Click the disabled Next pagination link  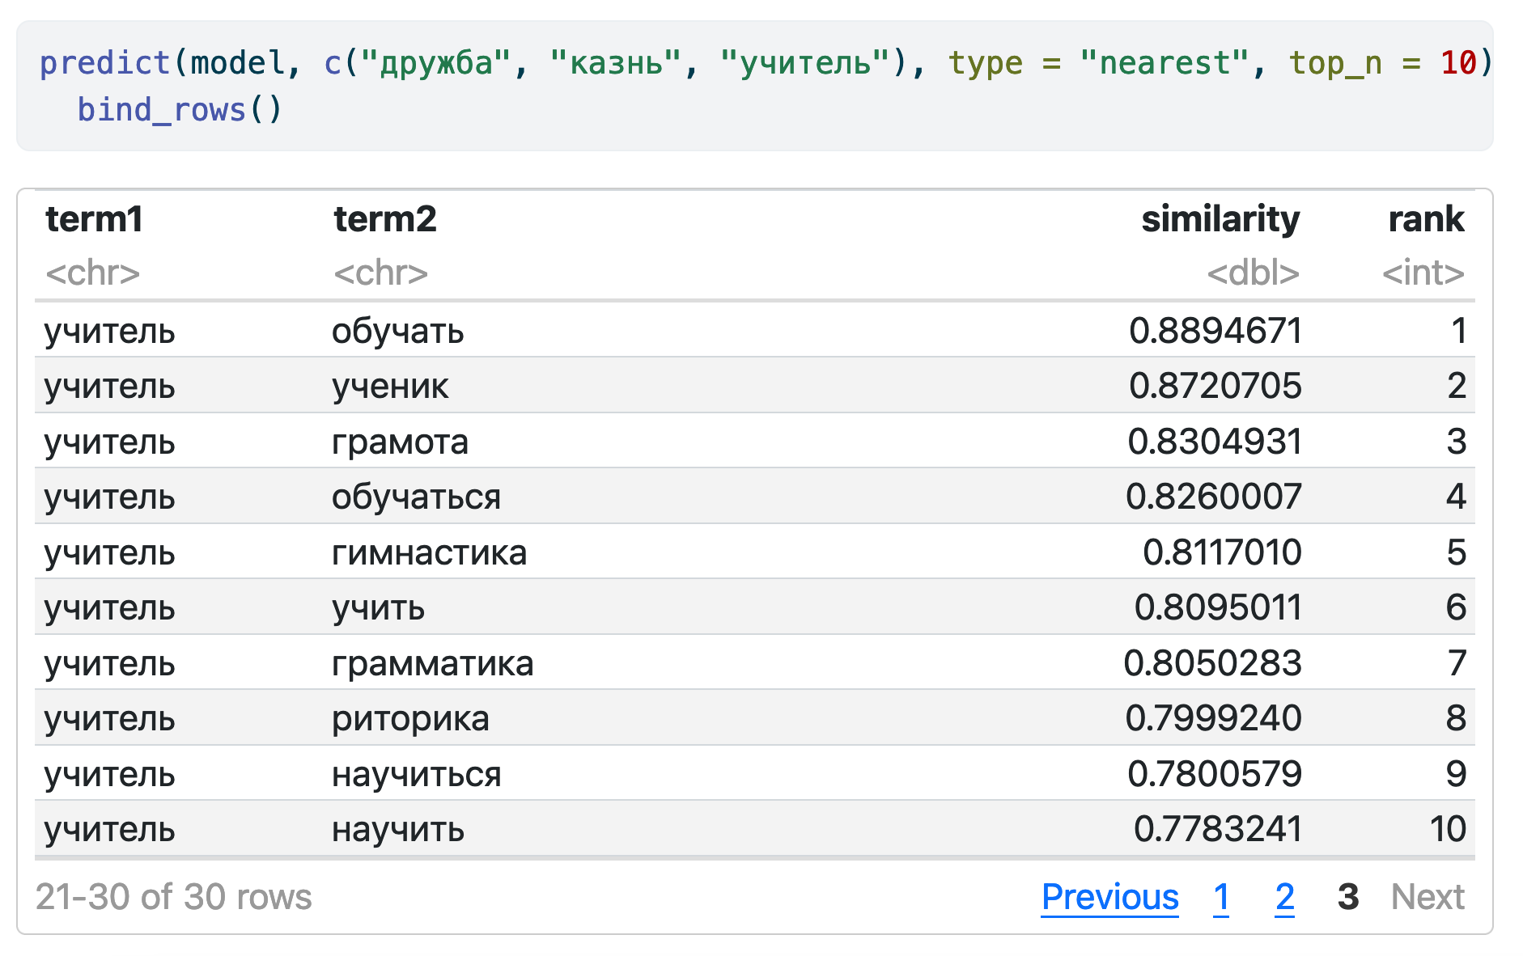click(x=1427, y=897)
